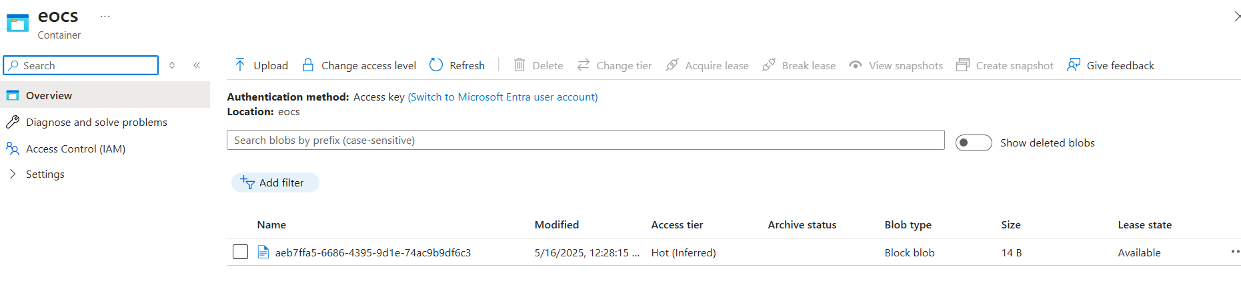Click the Change access level lock icon
Viewport: 1241px width, 299px height.
point(307,65)
